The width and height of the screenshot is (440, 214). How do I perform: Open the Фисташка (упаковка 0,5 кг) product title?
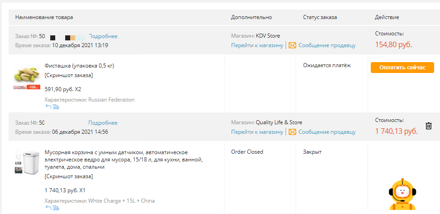[x=79, y=66]
